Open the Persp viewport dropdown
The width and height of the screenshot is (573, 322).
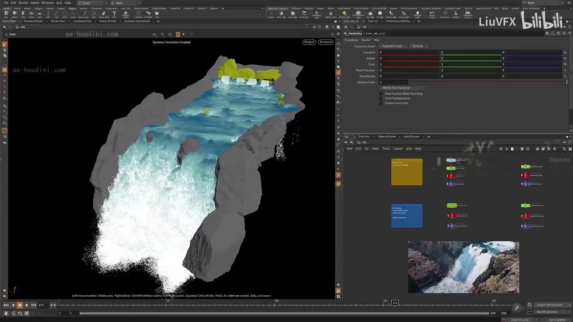(x=308, y=42)
